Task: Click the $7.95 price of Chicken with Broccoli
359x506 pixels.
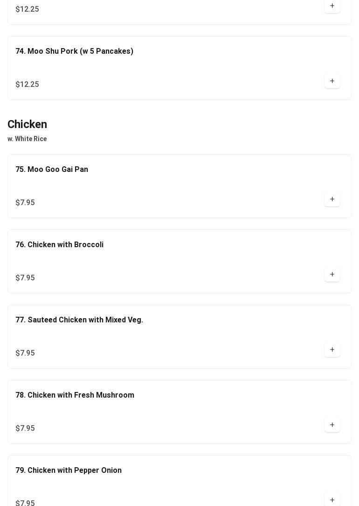Action: click(25, 278)
